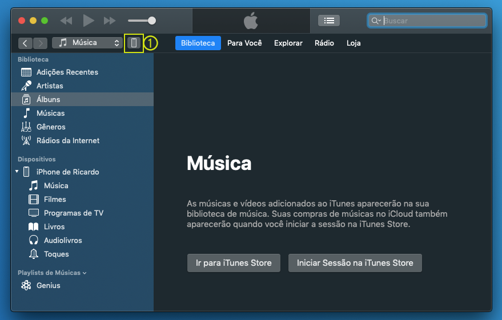Skip ahead with the fast-forward button
The width and height of the screenshot is (502, 320).
coord(110,21)
